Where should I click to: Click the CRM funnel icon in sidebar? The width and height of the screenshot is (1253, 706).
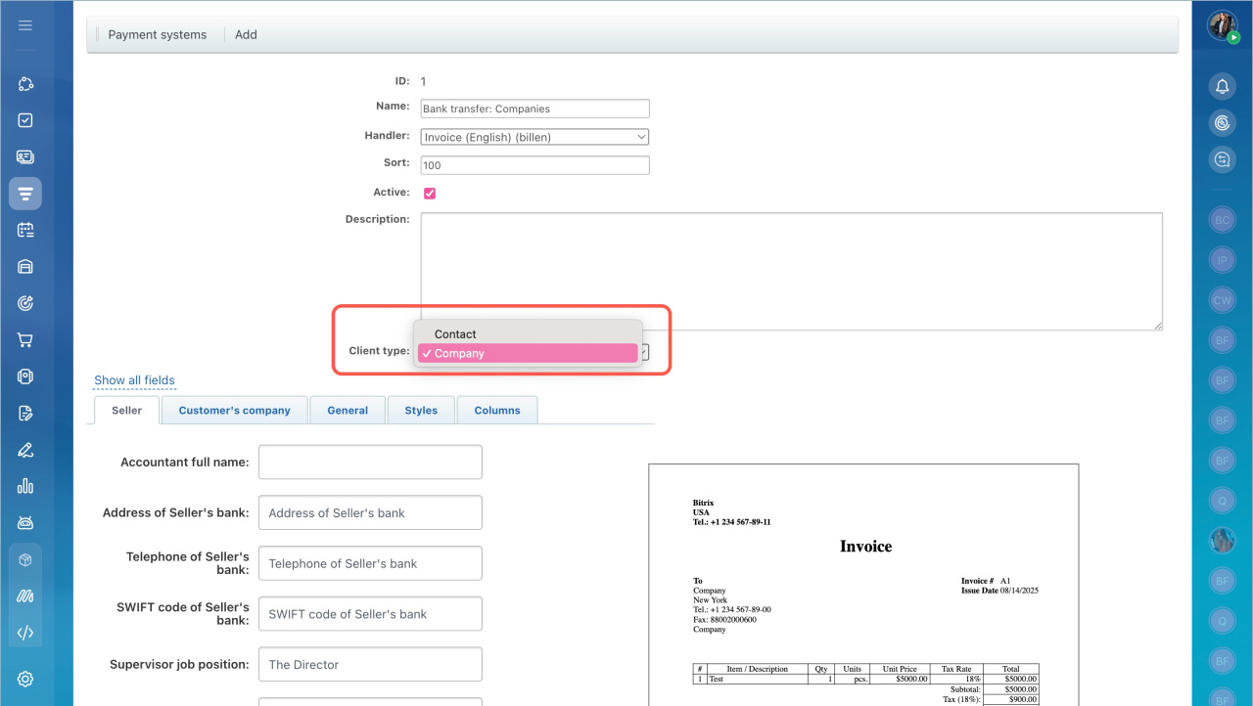pyautogui.click(x=25, y=194)
